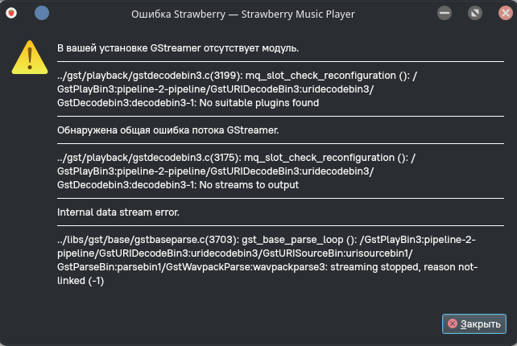Click the message about missing GStreamer module
Viewport: 517px width, 346px height.
(x=178, y=48)
